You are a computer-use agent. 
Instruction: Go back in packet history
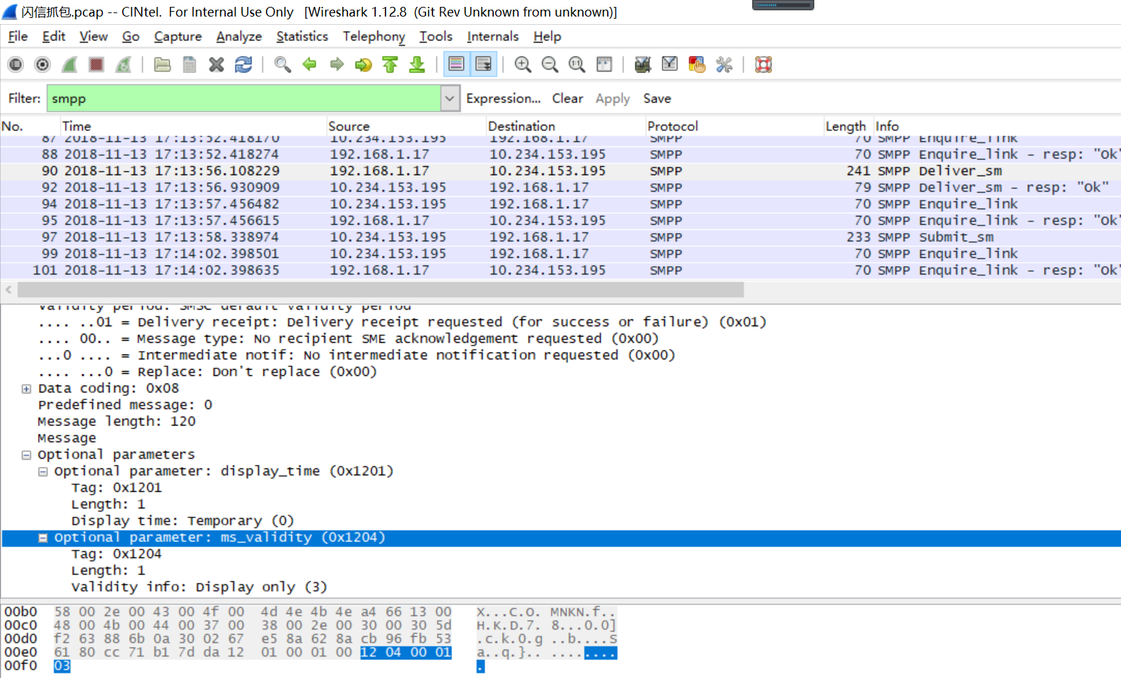click(309, 65)
